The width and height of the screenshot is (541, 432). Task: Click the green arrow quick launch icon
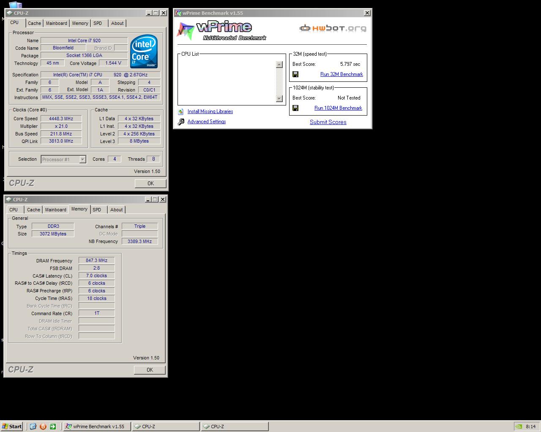[x=53, y=426]
